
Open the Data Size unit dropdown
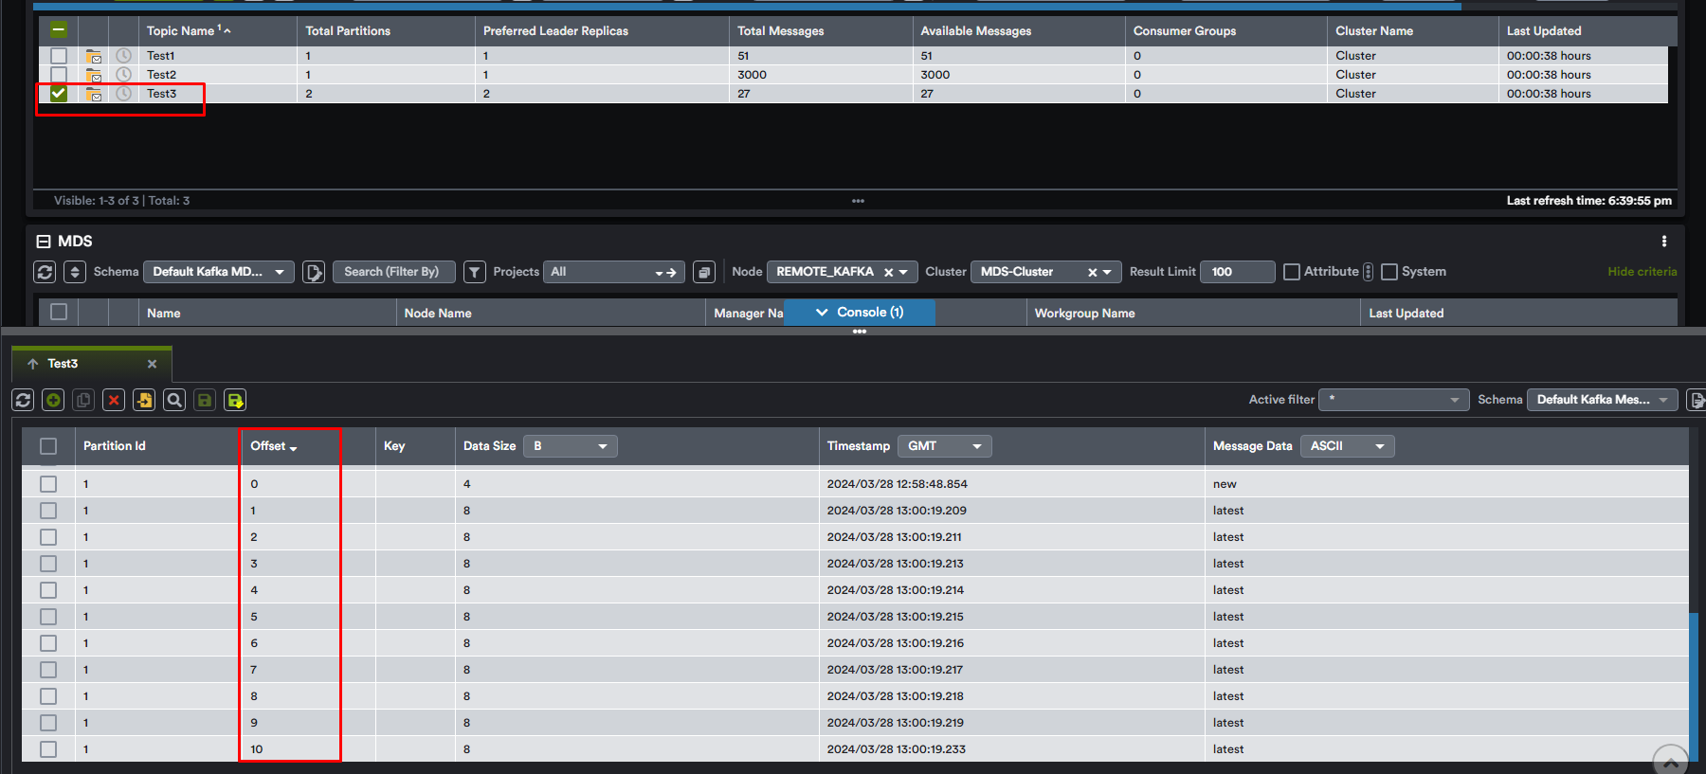[571, 446]
